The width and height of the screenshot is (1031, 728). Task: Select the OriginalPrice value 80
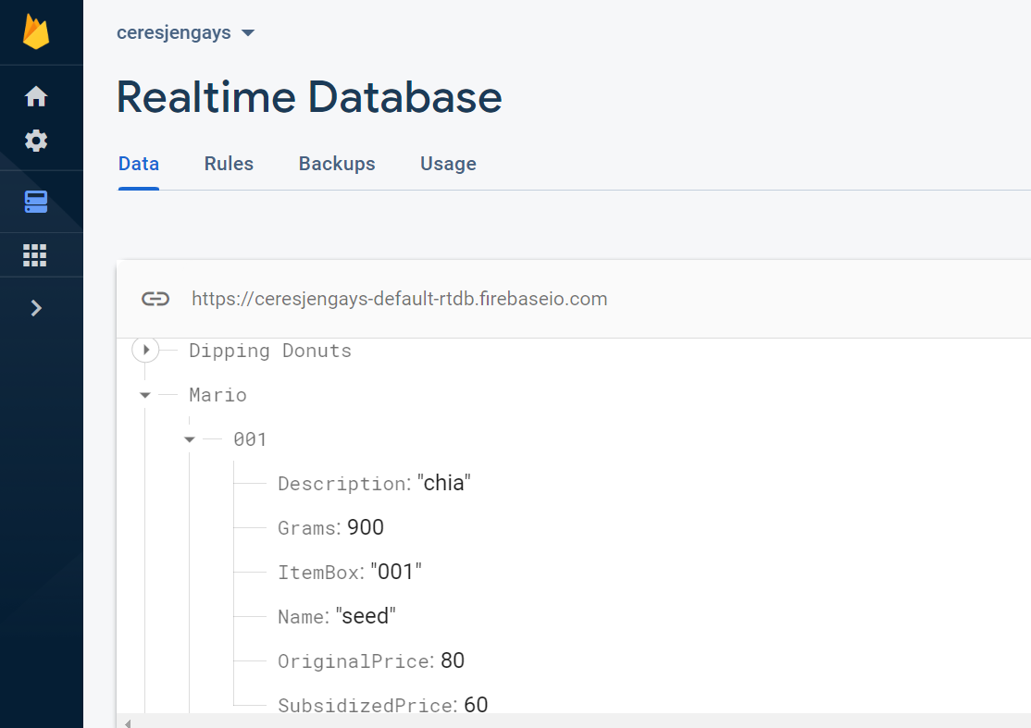[x=453, y=660]
